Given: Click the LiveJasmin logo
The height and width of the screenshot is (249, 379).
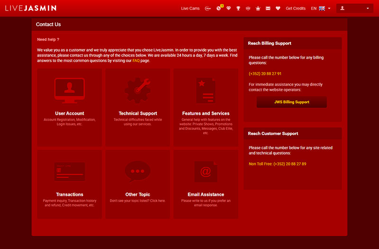Looking at the screenshot, I should pos(31,8).
